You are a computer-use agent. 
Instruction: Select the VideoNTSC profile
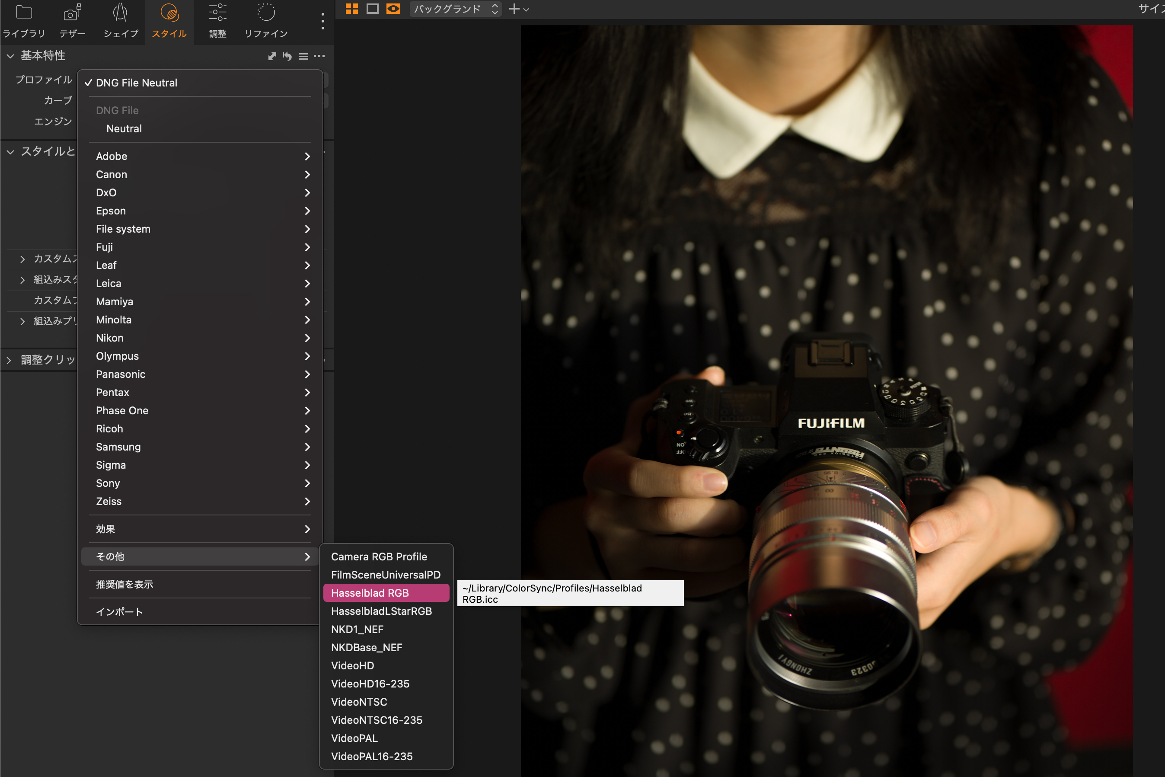(x=386, y=702)
